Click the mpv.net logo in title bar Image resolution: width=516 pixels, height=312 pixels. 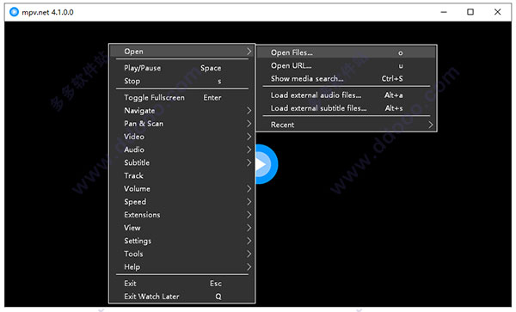14,12
